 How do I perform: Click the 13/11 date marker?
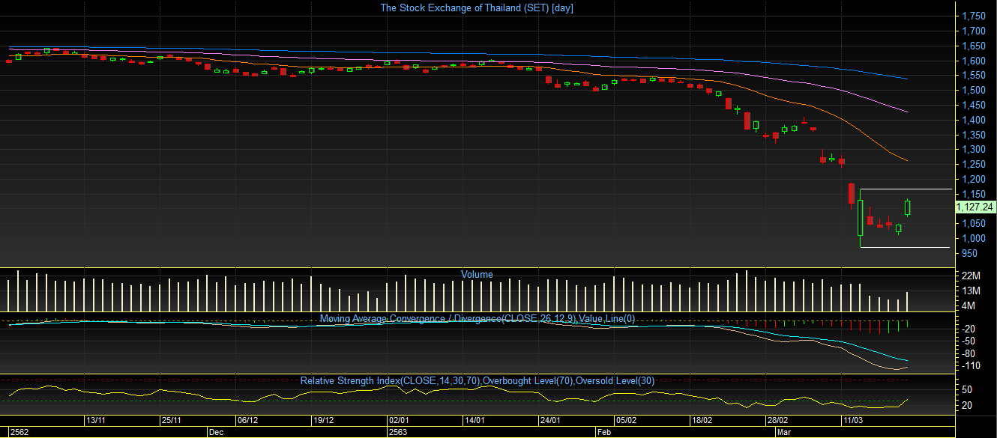coord(95,421)
